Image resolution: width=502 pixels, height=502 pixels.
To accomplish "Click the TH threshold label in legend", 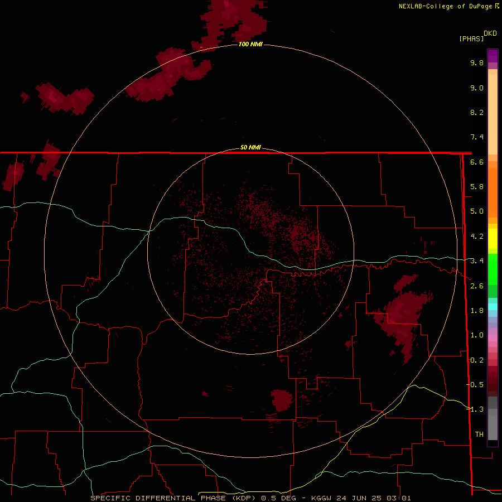I will (x=479, y=434).
